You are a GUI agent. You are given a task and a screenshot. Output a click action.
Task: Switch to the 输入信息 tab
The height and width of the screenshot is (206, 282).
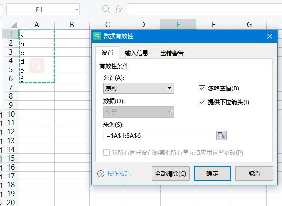tap(137, 53)
